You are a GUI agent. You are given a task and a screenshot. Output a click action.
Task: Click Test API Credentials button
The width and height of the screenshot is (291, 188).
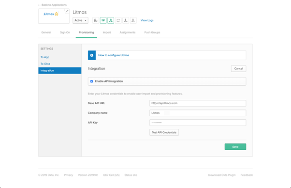(164, 132)
